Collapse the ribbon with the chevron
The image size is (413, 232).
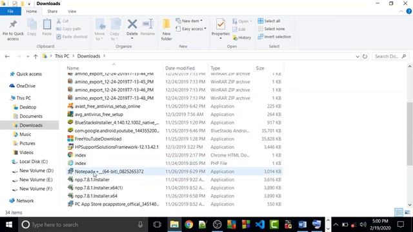[x=401, y=12]
